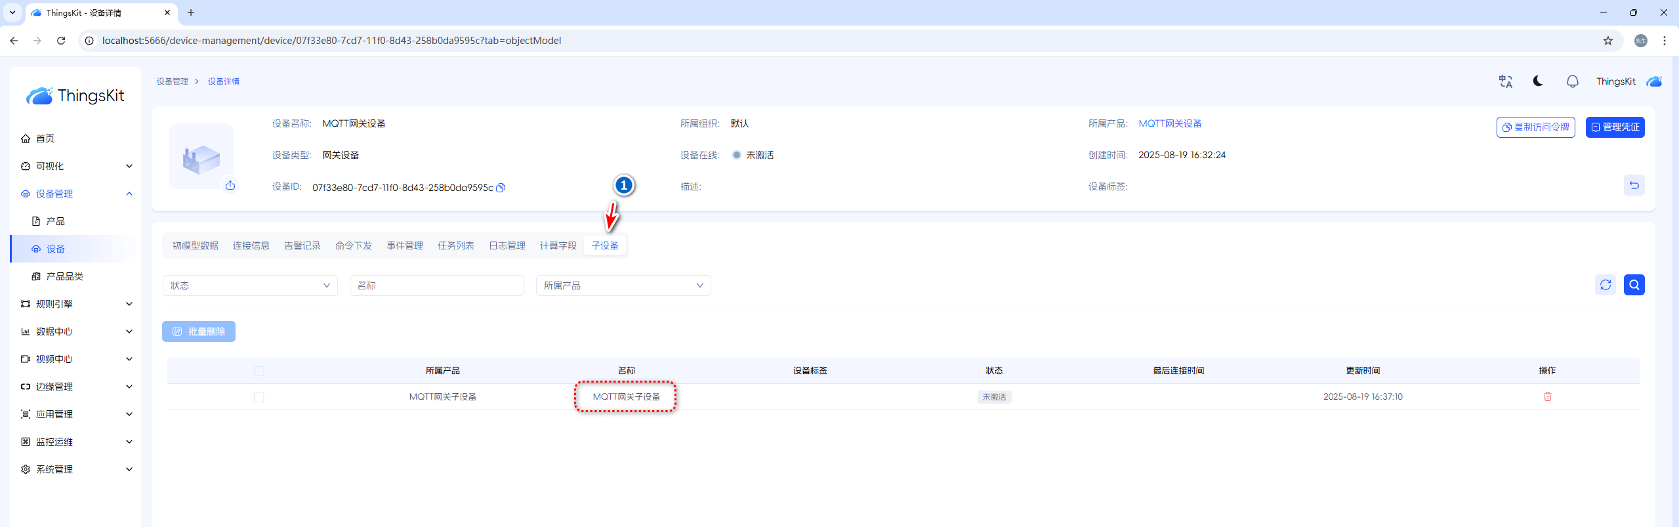Open the 所属产品 filter dropdown
This screenshot has height=527, width=1679.
(623, 285)
